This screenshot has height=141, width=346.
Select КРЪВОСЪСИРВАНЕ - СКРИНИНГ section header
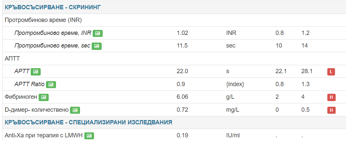tap(53, 7)
